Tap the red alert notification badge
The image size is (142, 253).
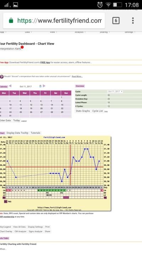pos(22,47)
